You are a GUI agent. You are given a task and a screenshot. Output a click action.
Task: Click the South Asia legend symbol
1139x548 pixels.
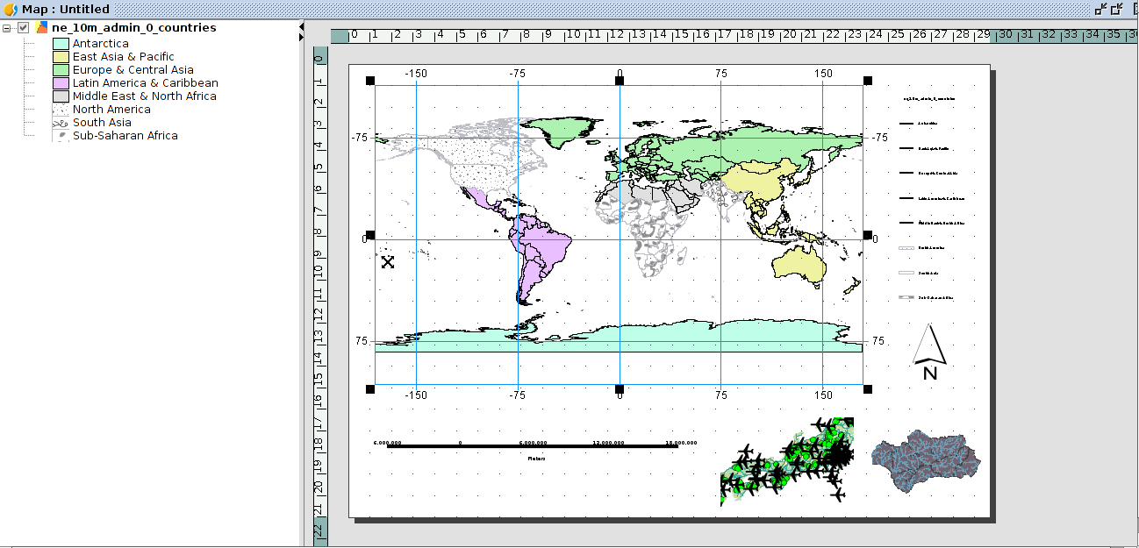tap(61, 123)
